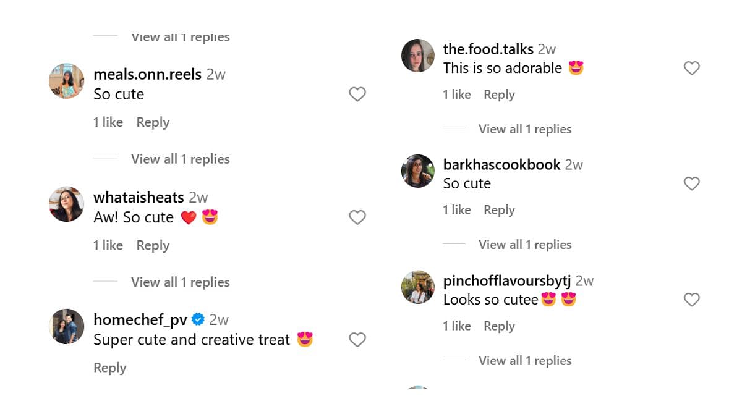Reply to whataisheats comment

(153, 245)
